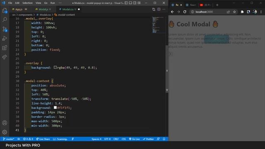Switch to the App.js editor tab
The image size is (265, 149).
pyautogui.click(x=19, y=9)
